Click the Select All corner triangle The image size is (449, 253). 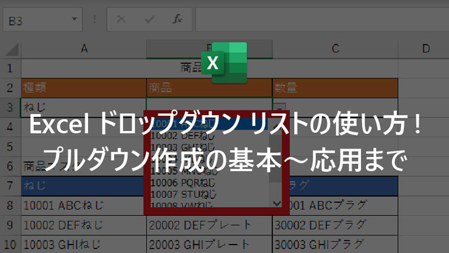11,49
